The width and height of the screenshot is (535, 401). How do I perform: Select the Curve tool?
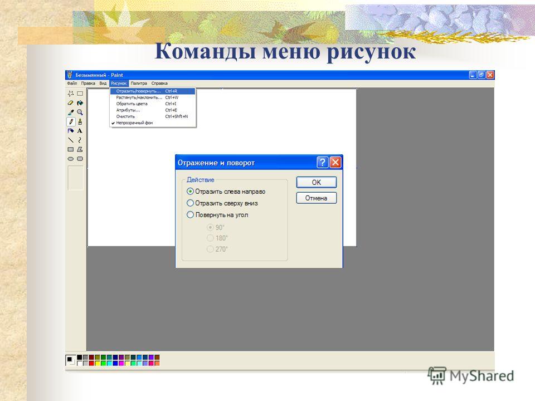80,140
